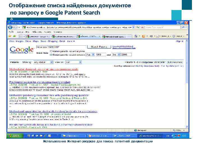The width and height of the screenshot is (202, 151).
Task: Open the Page menu icon
Action: tap(158, 36)
